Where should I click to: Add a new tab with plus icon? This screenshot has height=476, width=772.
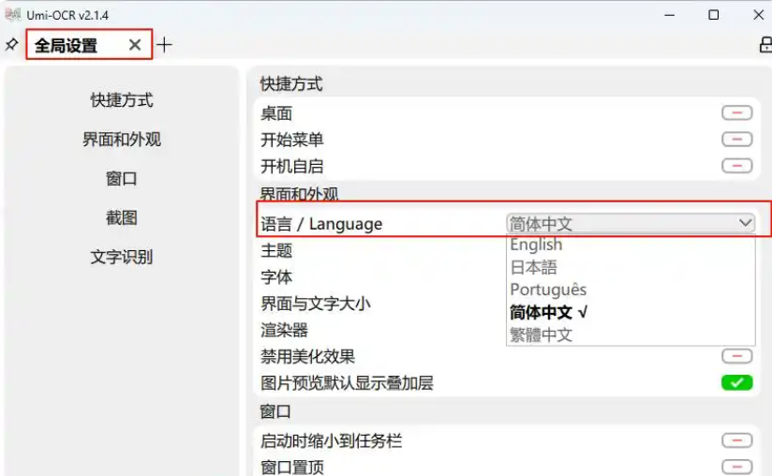(165, 45)
